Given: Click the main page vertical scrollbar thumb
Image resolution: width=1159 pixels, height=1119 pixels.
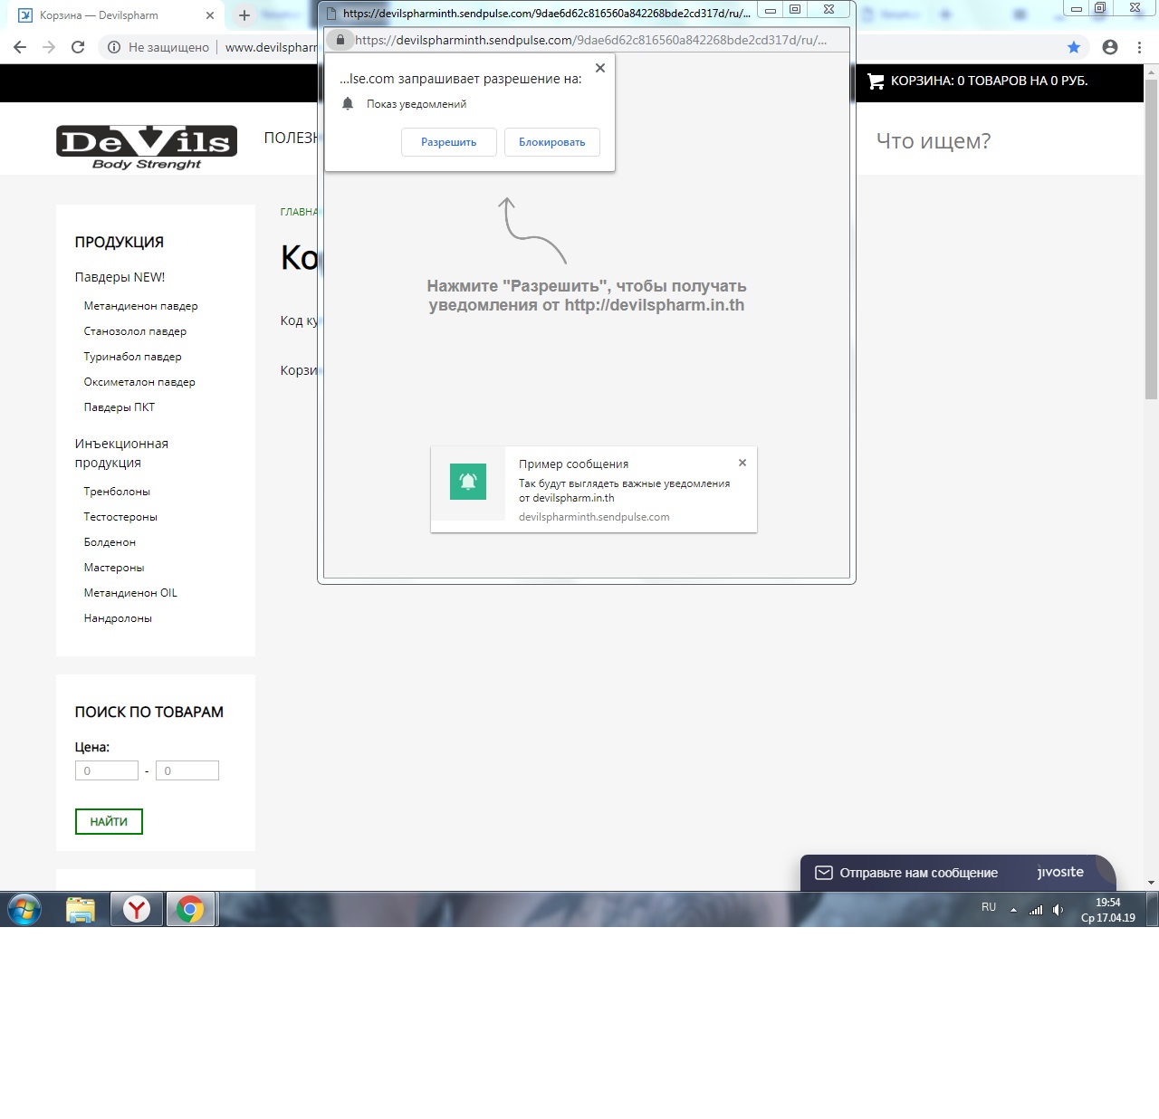Looking at the screenshot, I should coord(1151,239).
